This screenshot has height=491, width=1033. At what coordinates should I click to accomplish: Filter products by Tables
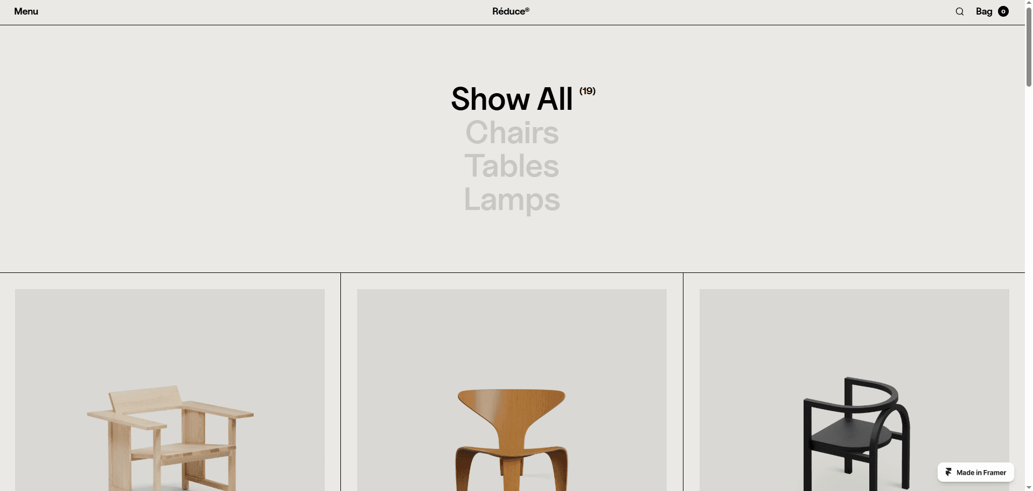tap(512, 166)
